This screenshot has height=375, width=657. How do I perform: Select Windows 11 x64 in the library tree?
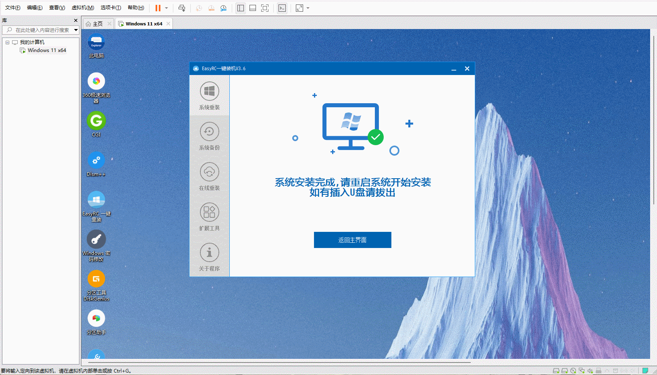pyautogui.click(x=47, y=50)
